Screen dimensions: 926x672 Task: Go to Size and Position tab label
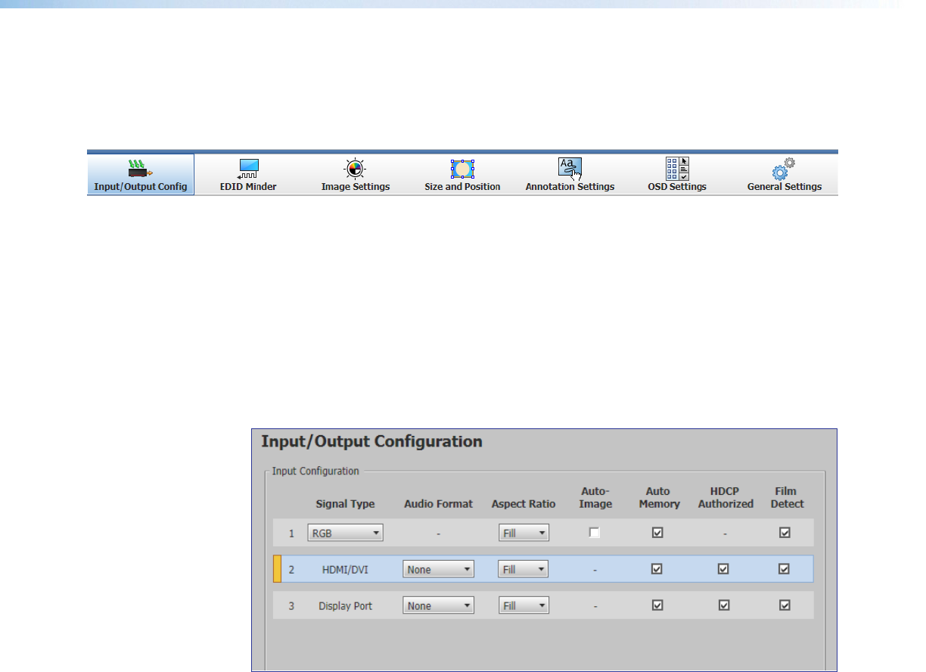click(462, 187)
